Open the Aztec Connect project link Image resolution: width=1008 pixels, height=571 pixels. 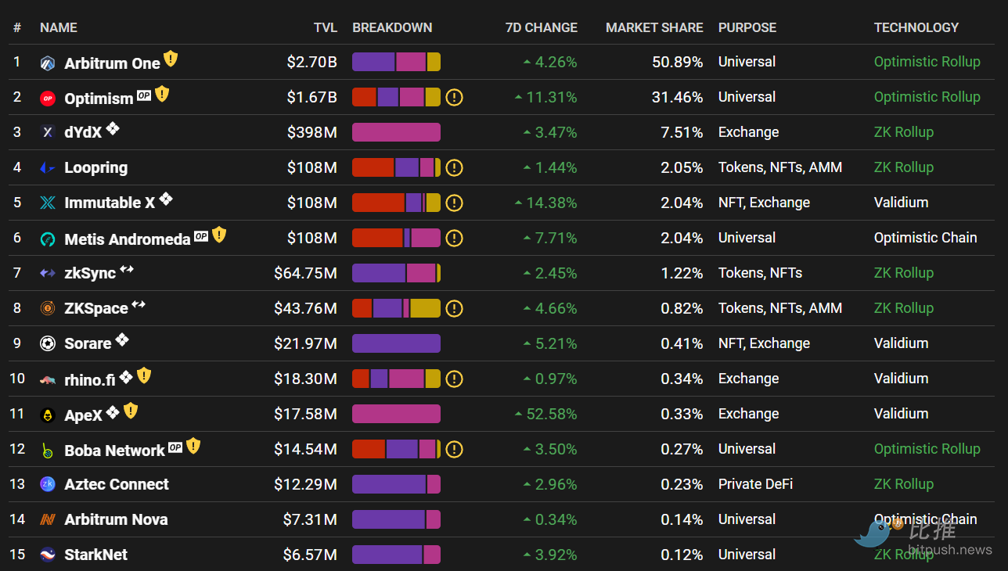117,484
